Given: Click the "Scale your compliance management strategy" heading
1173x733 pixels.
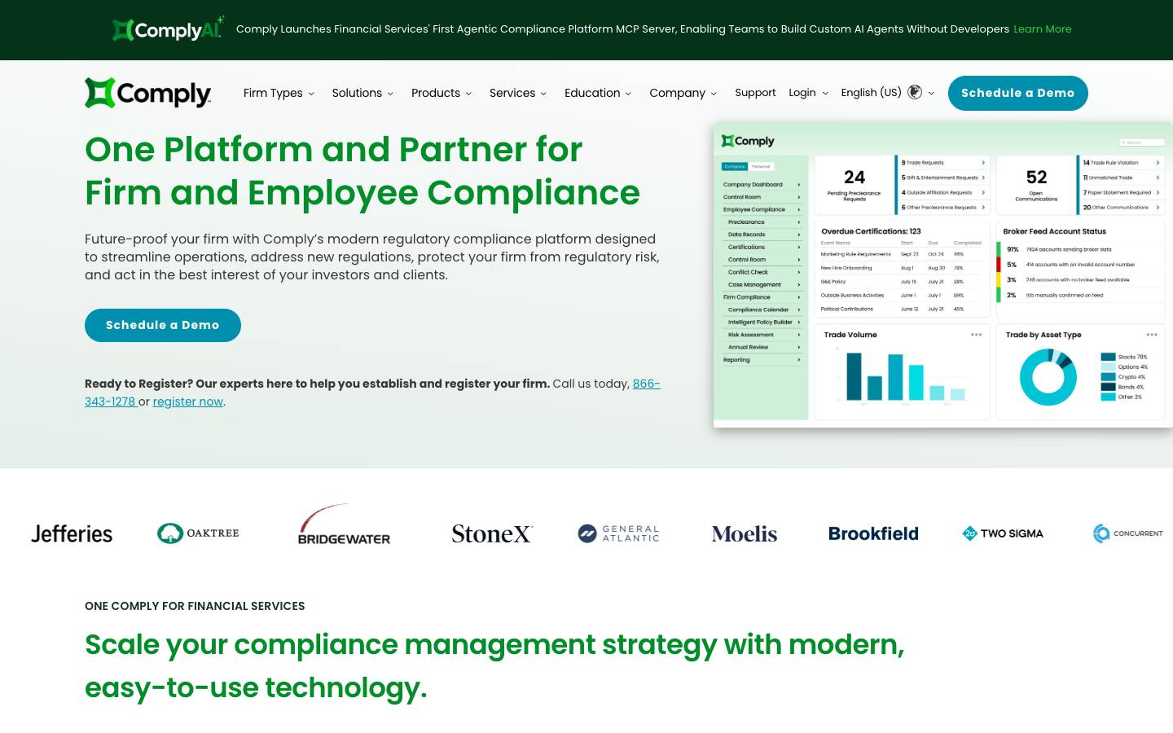Looking at the screenshot, I should click(494, 666).
